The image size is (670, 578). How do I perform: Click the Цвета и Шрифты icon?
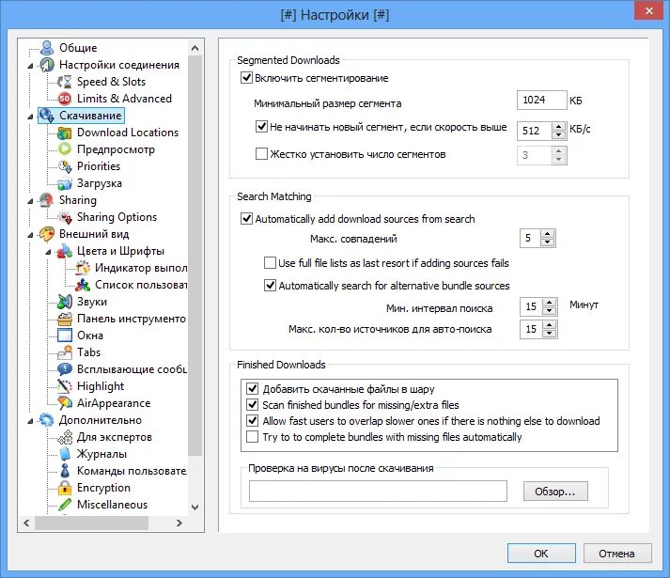pyautogui.click(x=65, y=251)
